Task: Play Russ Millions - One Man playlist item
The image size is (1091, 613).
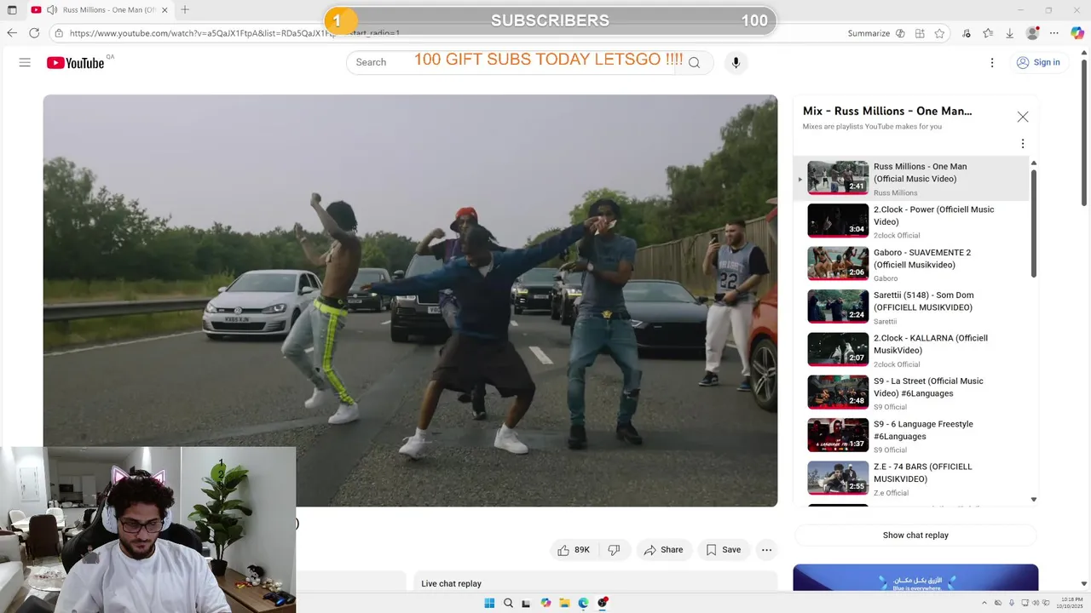Action: [910, 178]
